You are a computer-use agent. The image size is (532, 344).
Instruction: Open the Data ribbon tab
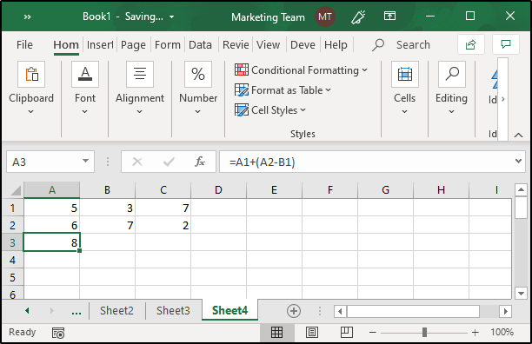point(200,44)
